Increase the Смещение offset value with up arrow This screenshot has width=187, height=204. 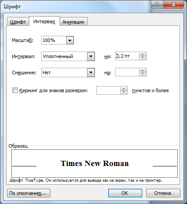click(143, 70)
